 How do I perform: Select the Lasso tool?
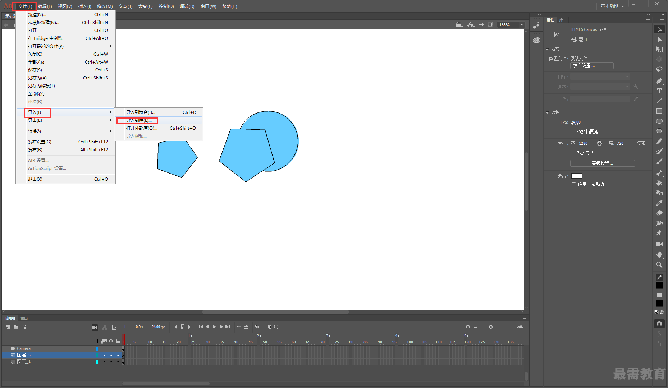659,70
